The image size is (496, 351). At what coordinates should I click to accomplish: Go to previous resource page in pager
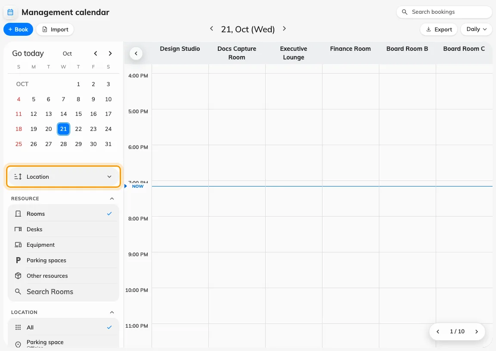(x=438, y=331)
